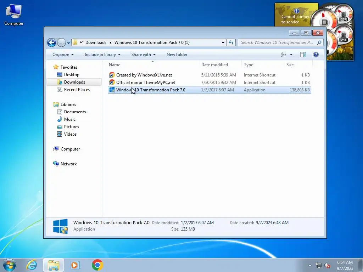Click Date modified value in details pane
This screenshot has height=272, width=363.
[x=197, y=223]
